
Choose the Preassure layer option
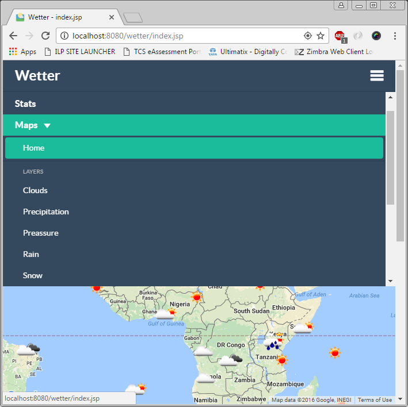click(41, 233)
